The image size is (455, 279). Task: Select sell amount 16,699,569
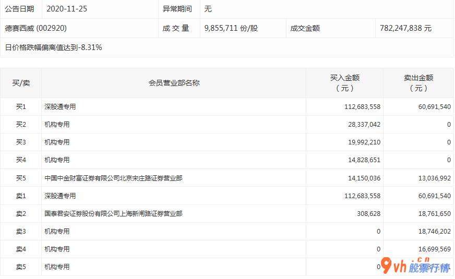[435, 249]
